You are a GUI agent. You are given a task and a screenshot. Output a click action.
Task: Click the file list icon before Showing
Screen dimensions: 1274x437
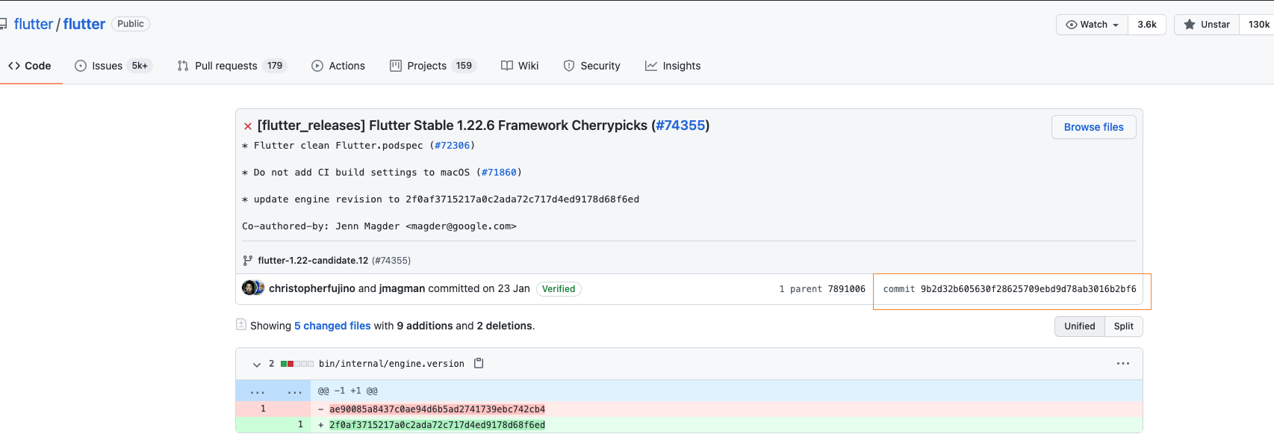[241, 325]
